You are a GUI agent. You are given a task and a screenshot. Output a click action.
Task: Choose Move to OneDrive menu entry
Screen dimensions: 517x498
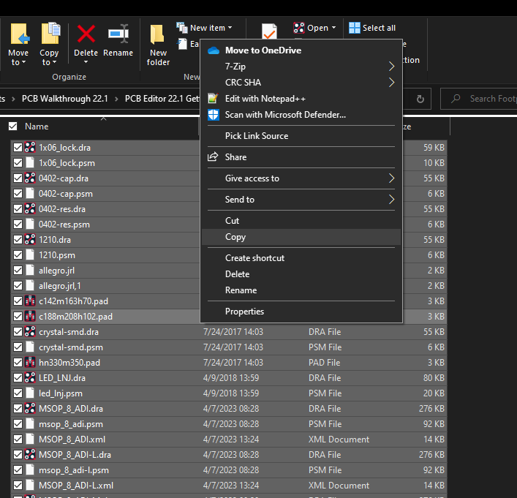click(x=301, y=50)
